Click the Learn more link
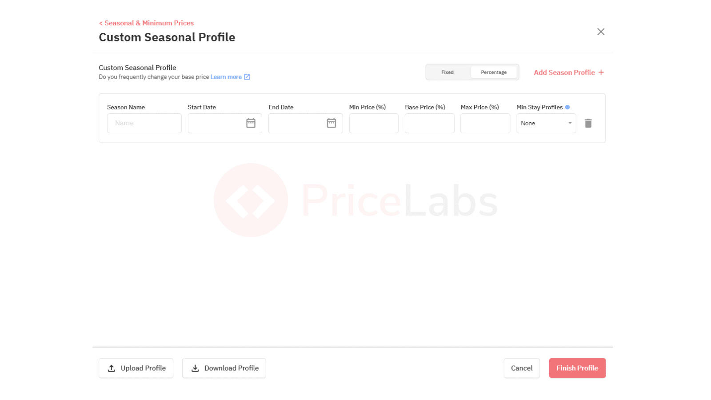Image resolution: width=711 pixels, height=400 pixels. pyautogui.click(x=226, y=76)
